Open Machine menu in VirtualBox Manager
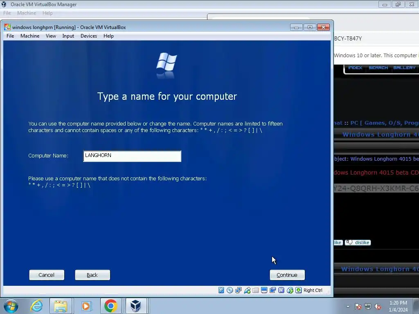The height and width of the screenshot is (314, 419). coord(27,13)
